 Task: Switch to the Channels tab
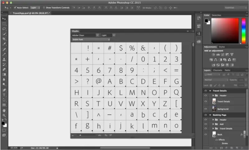tap(217, 70)
